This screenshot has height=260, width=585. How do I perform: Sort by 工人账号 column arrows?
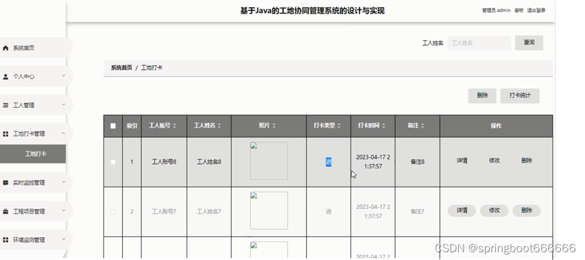[x=174, y=126]
